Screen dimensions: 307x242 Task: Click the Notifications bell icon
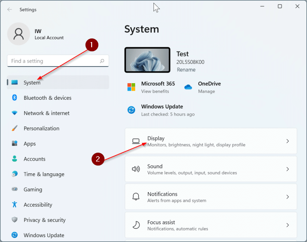coord(136,196)
